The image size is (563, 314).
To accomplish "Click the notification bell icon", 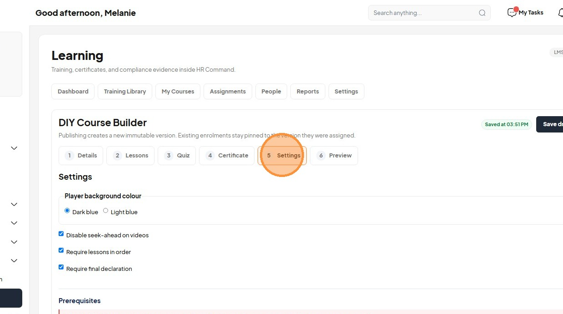I will pos(561,13).
